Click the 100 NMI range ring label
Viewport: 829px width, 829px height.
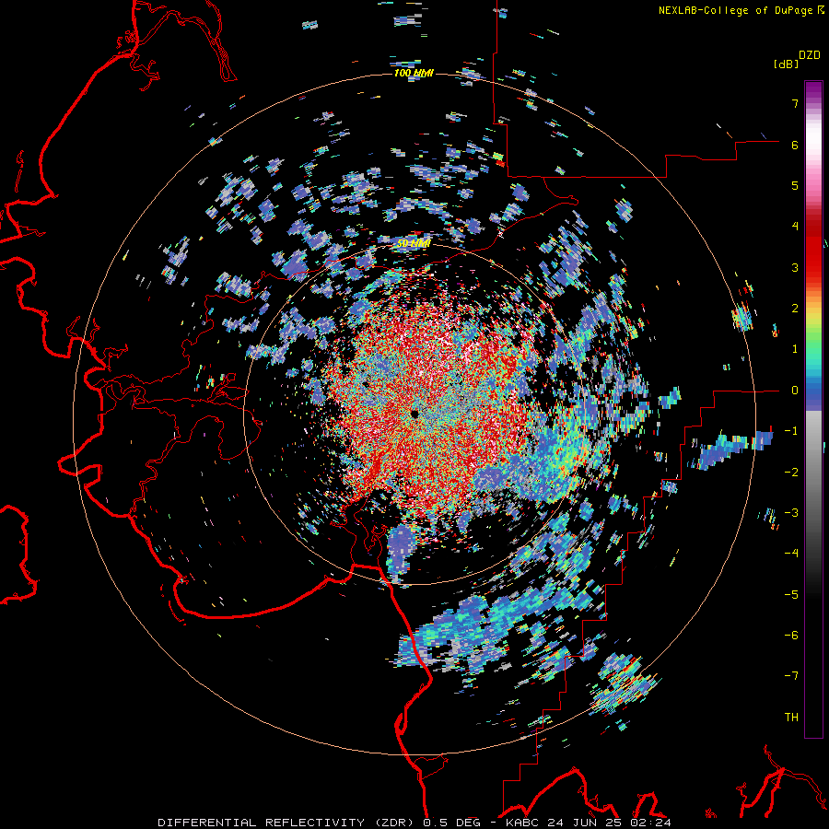coord(414,73)
